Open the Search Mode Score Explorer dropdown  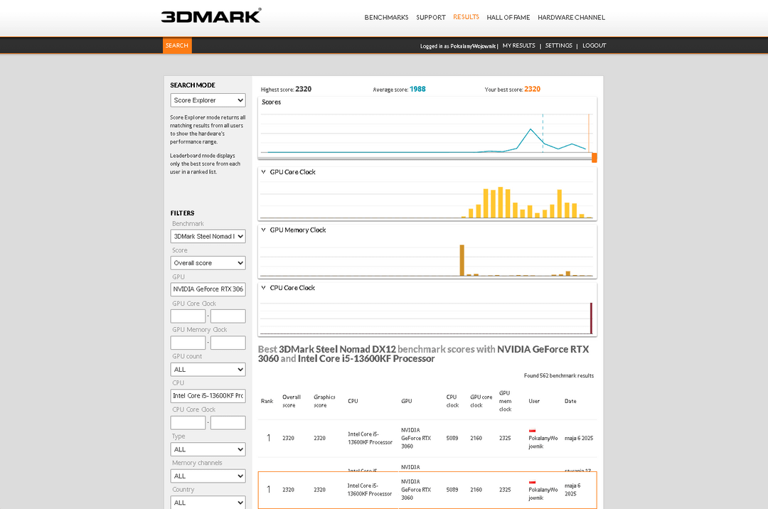[x=208, y=100]
